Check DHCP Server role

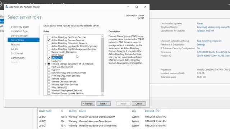pyautogui.click(x=49, y=55)
